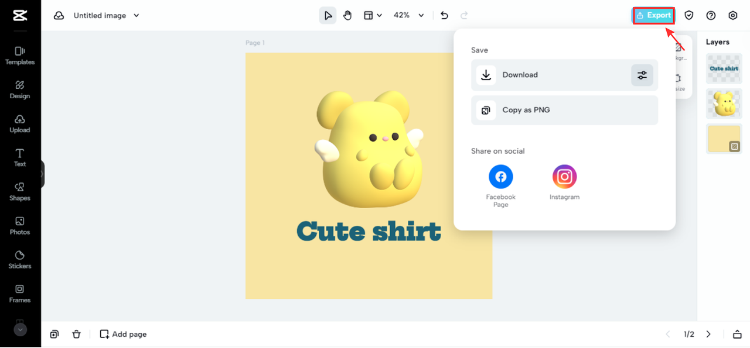
Task: Open the Untitled image name dropdown
Action: (106, 16)
